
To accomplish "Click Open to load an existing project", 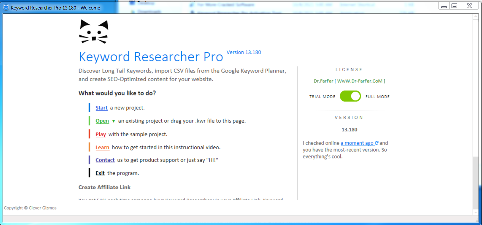I will click(102, 121).
